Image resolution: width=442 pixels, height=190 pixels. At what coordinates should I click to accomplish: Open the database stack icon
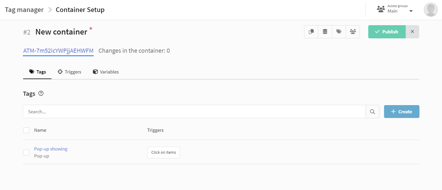pyautogui.click(x=325, y=32)
